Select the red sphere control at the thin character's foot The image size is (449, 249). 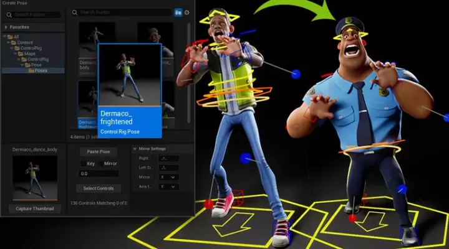click(x=208, y=204)
